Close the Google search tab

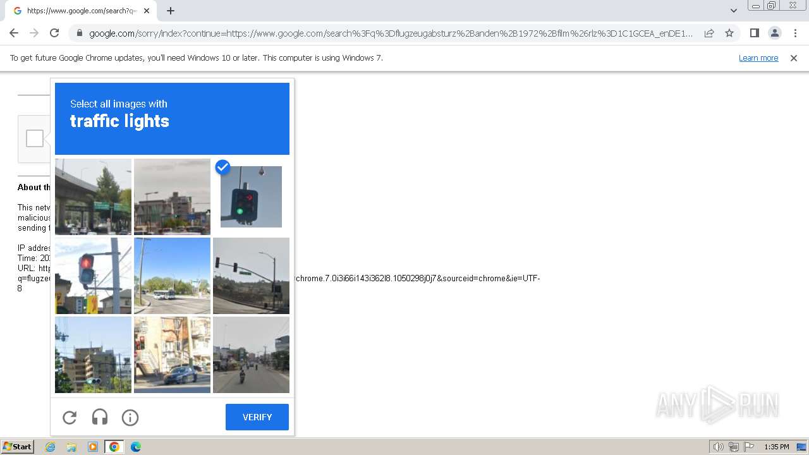click(x=147, y=11)
